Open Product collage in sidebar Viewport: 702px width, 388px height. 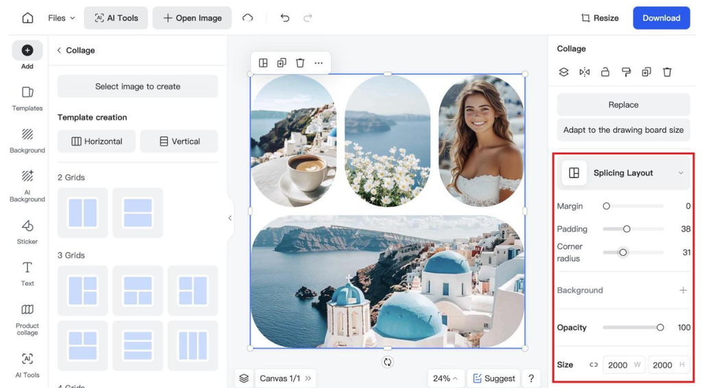coord(27,319)
